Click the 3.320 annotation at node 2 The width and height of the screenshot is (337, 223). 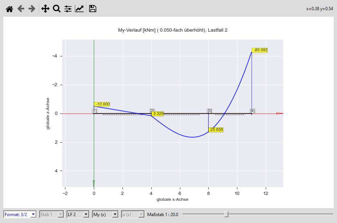click(x=158, y=114)
